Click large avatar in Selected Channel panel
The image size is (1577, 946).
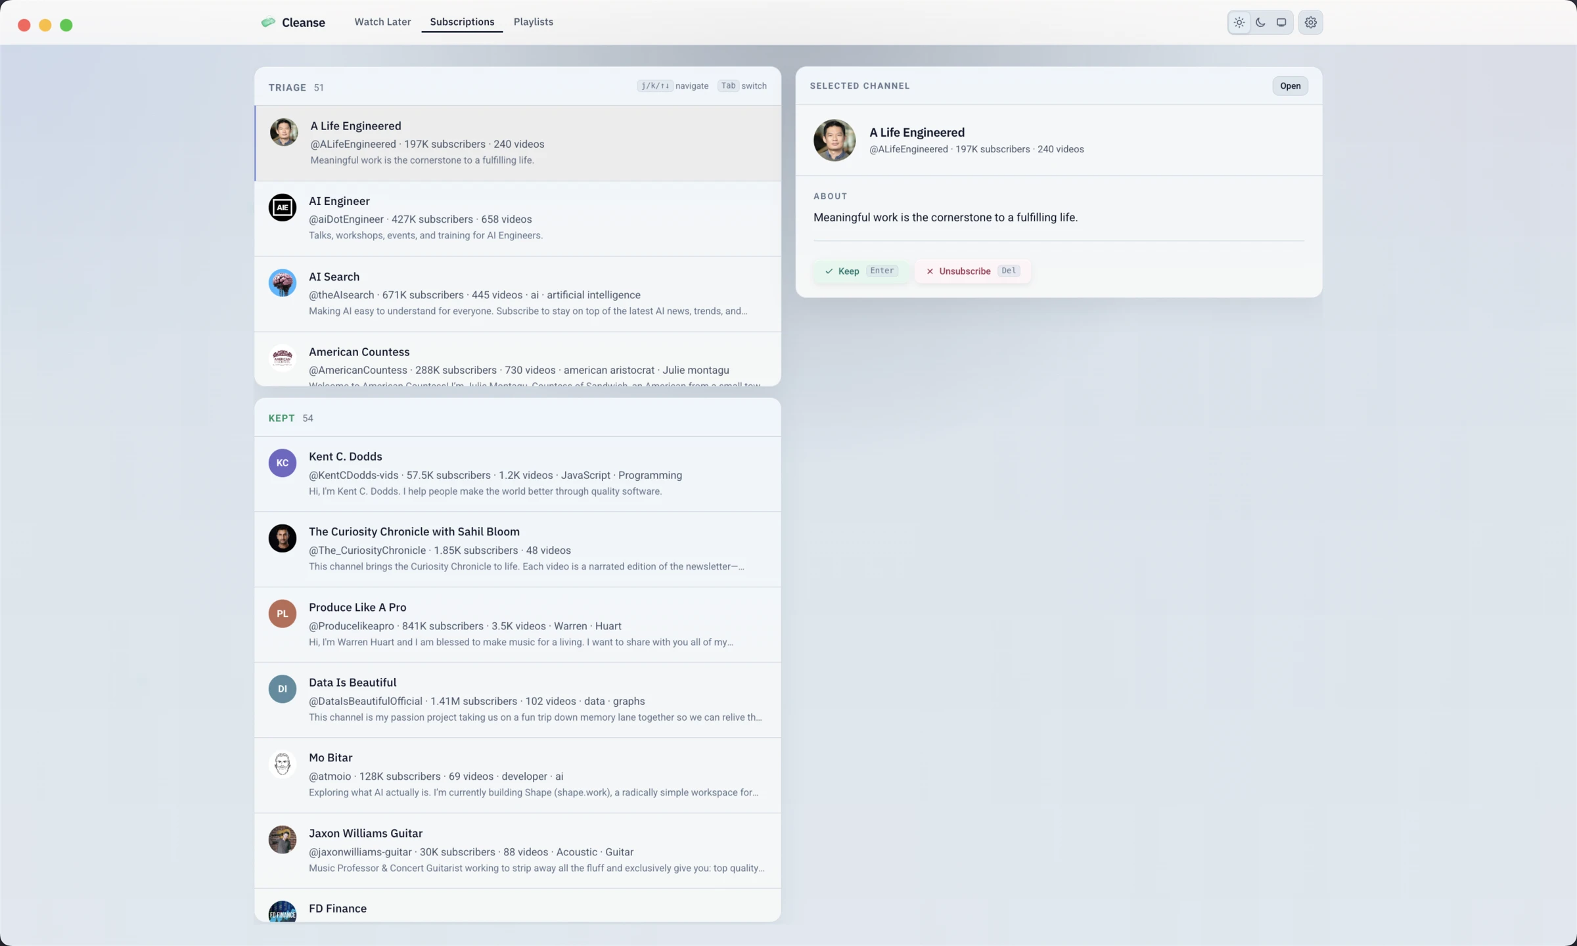[x=834, y=140]
